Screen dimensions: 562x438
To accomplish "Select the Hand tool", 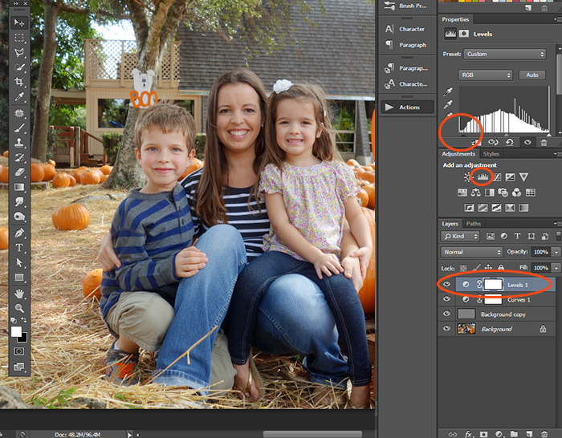I will point(19,294).
